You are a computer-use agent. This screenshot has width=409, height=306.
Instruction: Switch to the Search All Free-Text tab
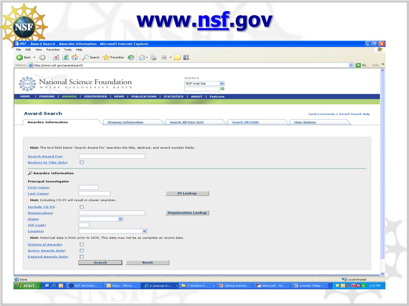click(x=187, y=122)
